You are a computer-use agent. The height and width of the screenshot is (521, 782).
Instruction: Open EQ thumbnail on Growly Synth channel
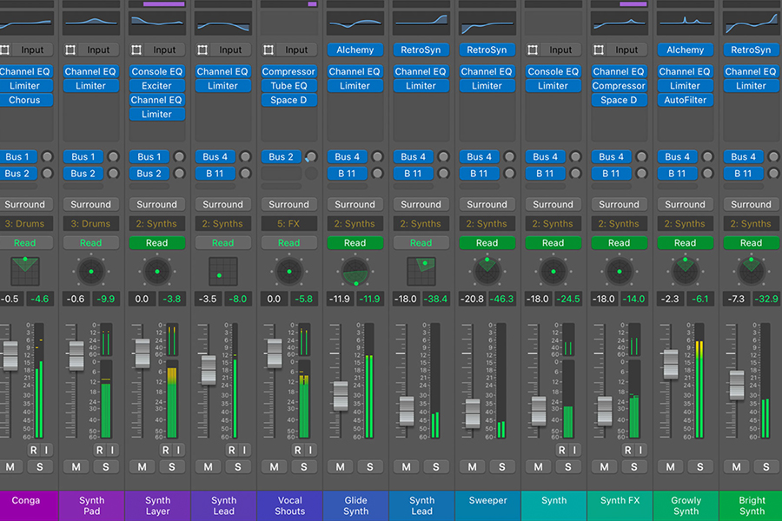pyautogui.click(x=685, y=23)
